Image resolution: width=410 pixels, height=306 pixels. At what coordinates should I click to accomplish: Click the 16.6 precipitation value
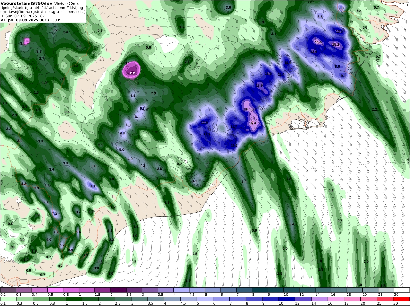[318, 42]
